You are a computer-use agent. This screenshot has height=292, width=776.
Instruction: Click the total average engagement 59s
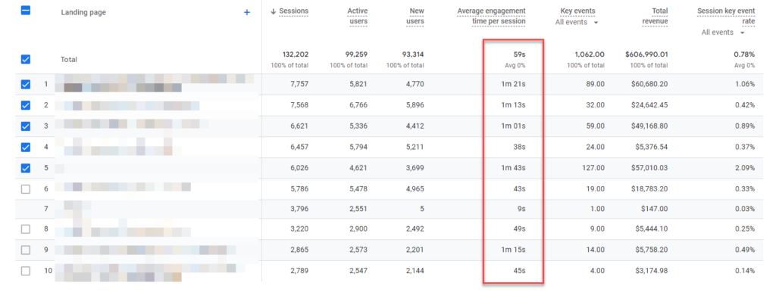click(x=519, y=54)
